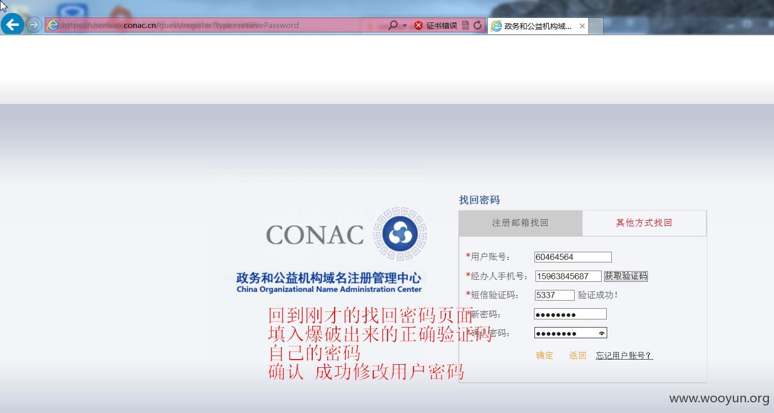Click the 新密码 password field
774x413 pixels.
tap(570, 314)
